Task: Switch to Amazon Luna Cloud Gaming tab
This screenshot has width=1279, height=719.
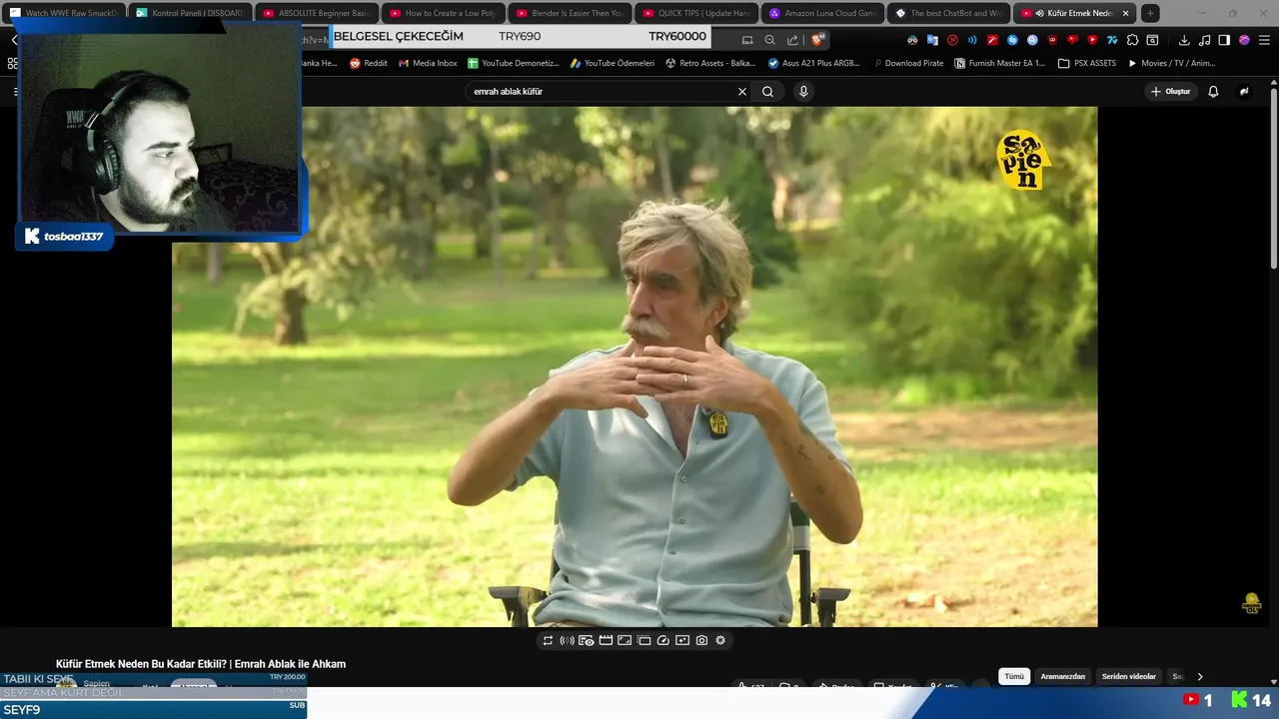Action: [x=823, y=13]
